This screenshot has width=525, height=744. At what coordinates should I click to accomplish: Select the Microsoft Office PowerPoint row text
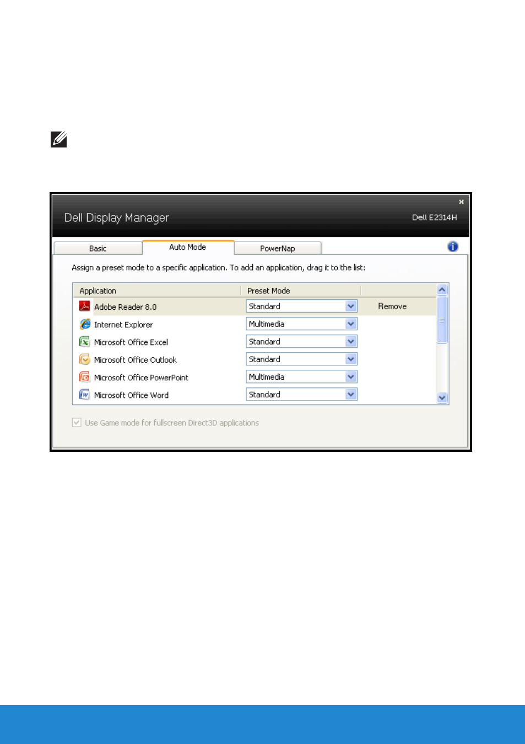141,378
